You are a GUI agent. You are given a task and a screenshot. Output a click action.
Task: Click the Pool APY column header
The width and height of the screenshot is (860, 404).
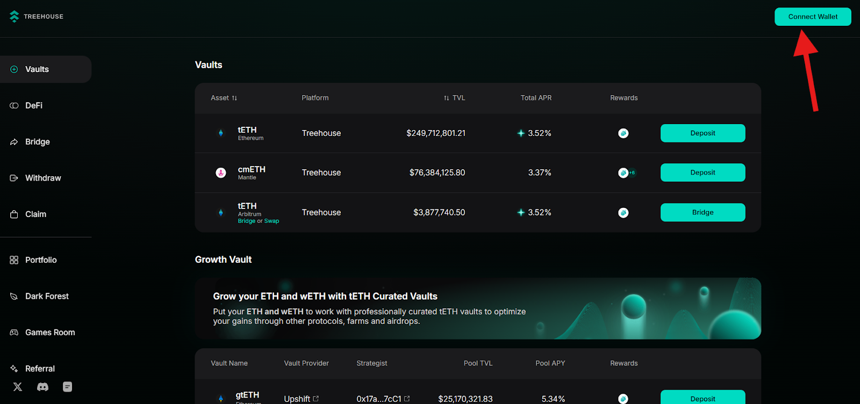click(550, 363)
